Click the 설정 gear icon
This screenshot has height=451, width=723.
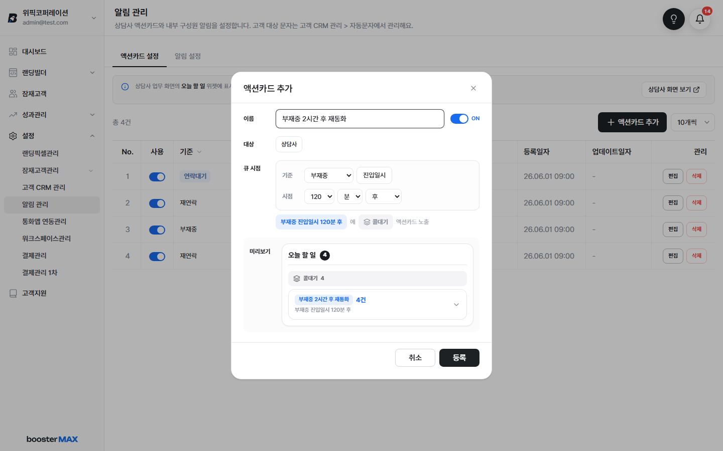pos(13,136)
